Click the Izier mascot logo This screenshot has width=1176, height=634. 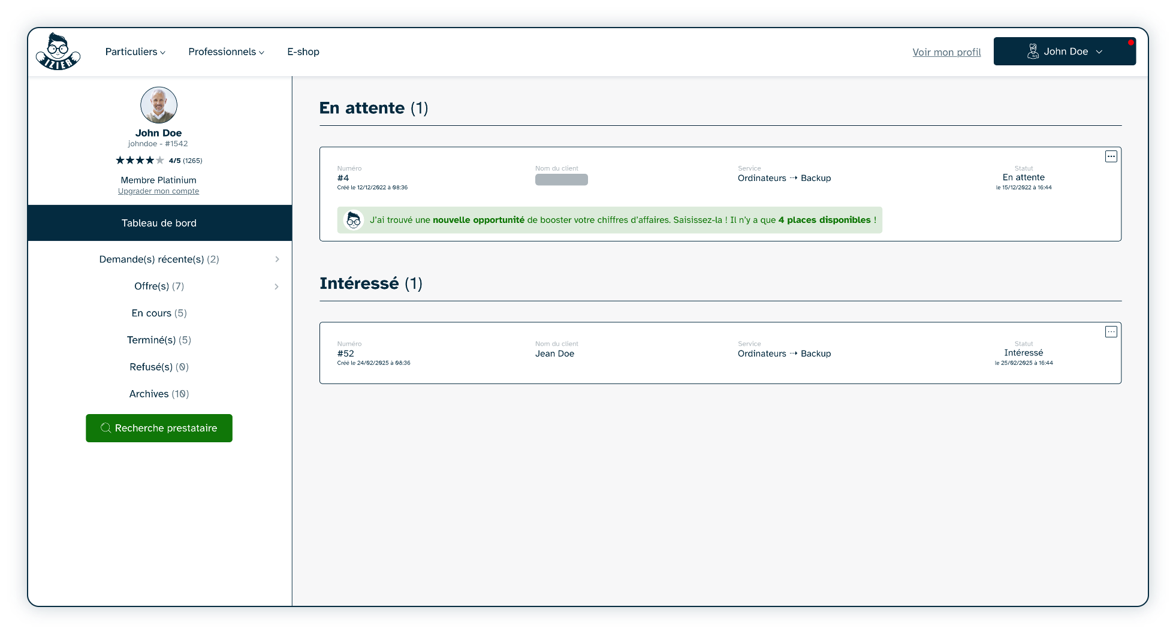click(x=58, y=52)
